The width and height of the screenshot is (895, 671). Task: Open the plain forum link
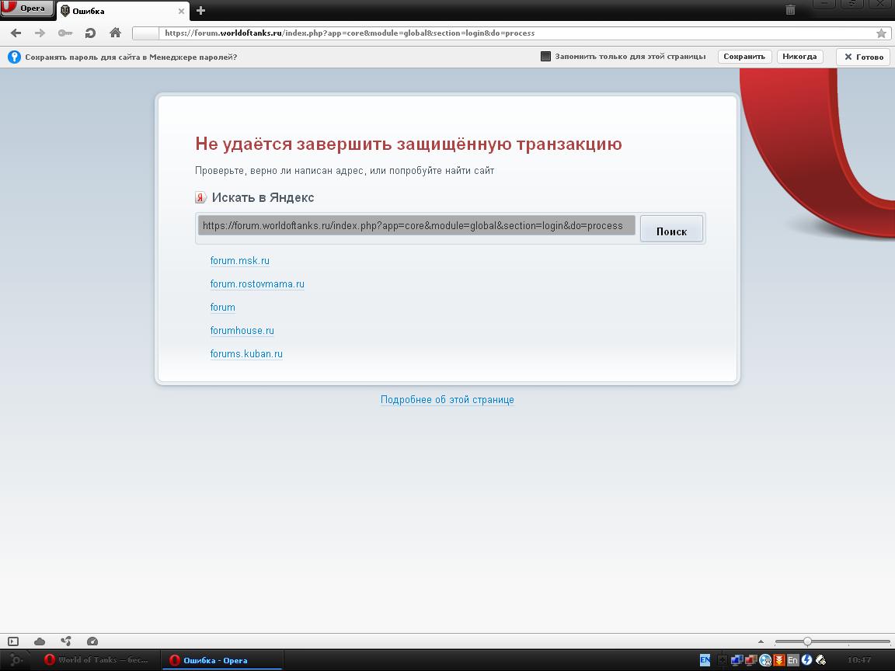click(x=223, y=308)
